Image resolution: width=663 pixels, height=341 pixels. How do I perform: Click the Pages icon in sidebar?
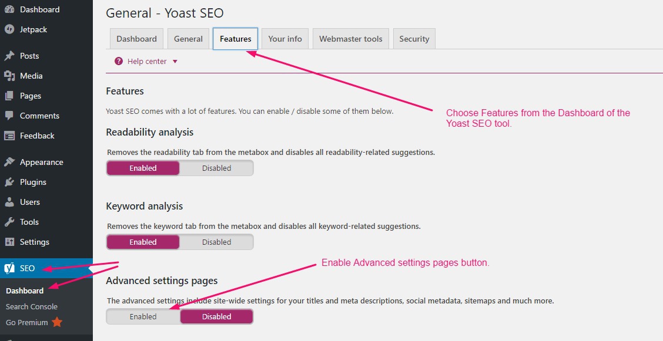9,96
